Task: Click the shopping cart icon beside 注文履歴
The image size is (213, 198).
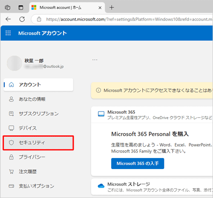Action: click(x=12, y=172)
